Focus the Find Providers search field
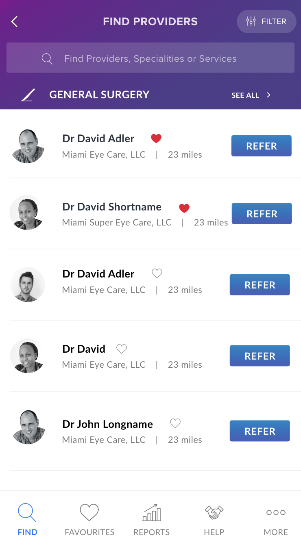 (x=150, y=58)
